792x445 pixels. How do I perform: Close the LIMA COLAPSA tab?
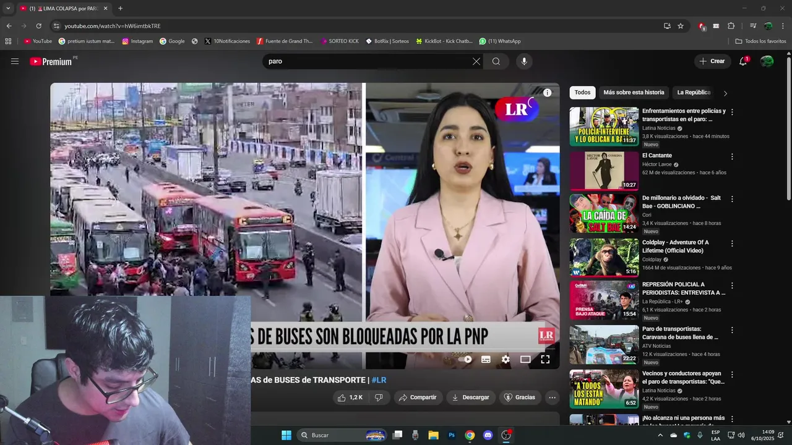click(105, 9)
